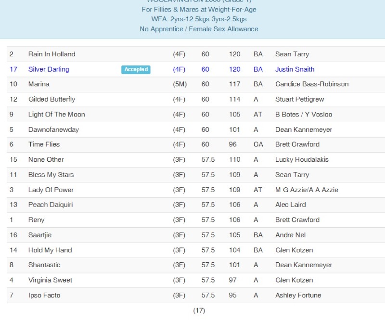Click the Virginia Sweet horse name

pos(50,280)
